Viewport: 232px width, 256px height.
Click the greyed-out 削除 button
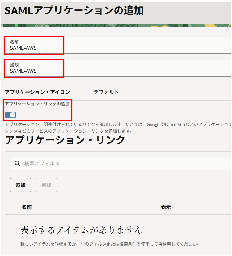click(46, 185)
